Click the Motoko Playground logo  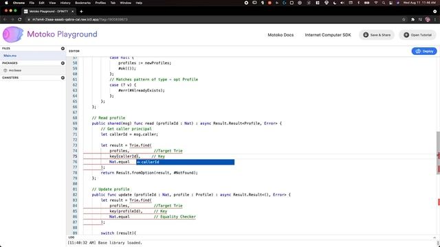[50, 34]
